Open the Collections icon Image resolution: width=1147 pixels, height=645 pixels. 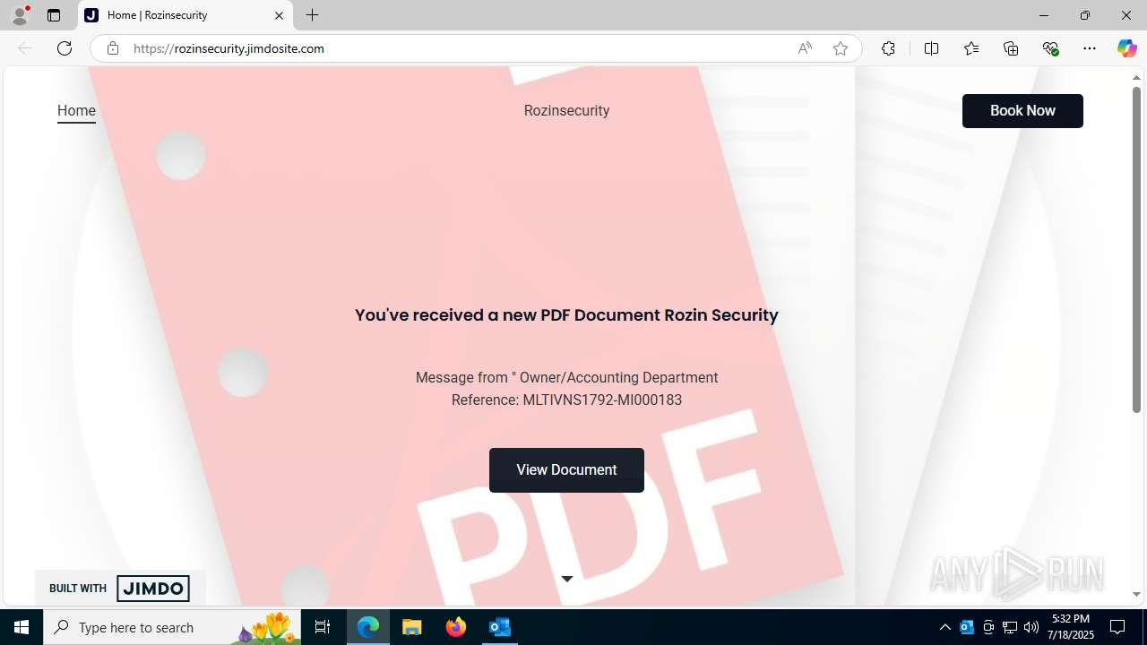[x=1011, y=48]
